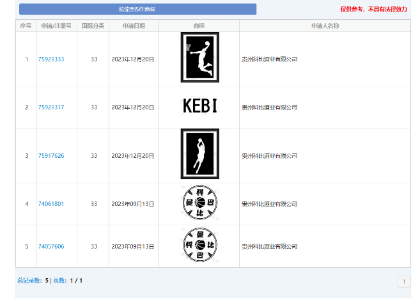This screenshot has height=298, width=420.
Task: Click sequence number 3 cell
Action: point(26,156)
